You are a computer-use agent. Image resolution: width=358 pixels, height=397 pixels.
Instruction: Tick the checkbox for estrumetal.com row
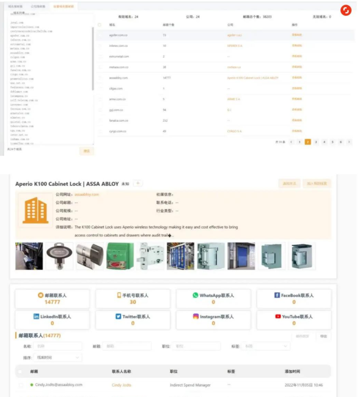(x=100, y=57)
